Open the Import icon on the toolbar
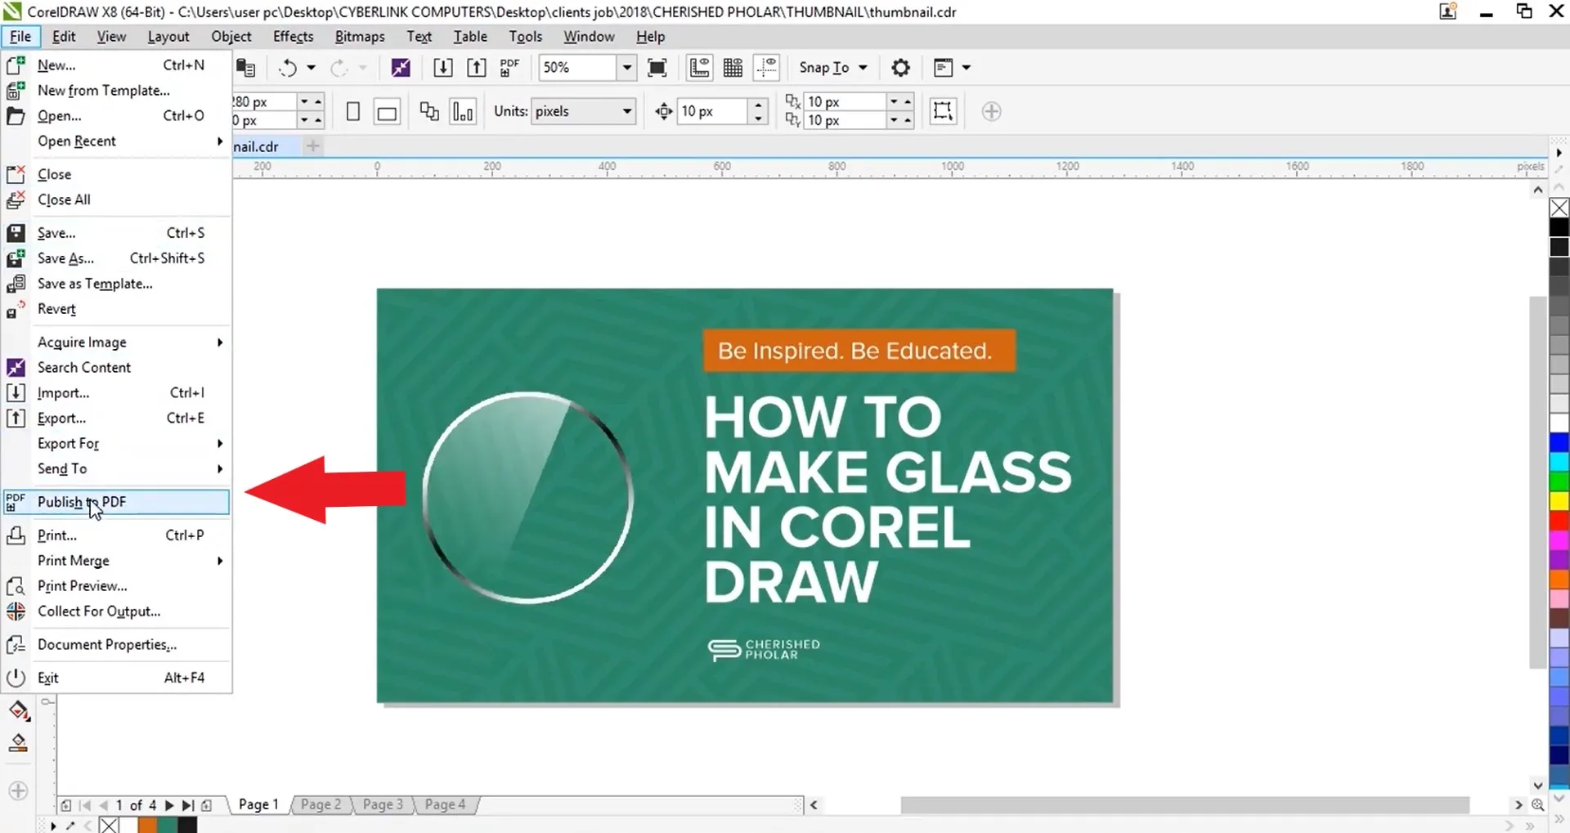The width and height of the screenshot is (1570, 833). coord(442,67)
